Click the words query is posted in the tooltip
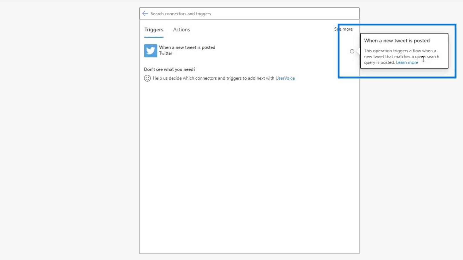The width and height of the screenshot is (463, 260). tap(379, 63)
